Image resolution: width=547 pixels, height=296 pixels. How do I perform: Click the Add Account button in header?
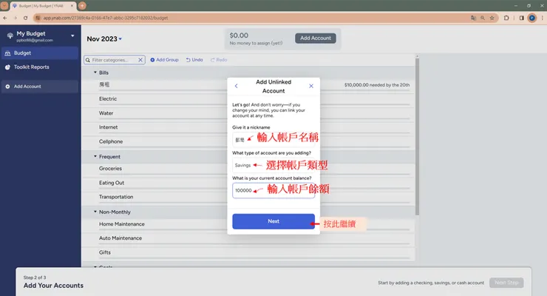[316, 38]
